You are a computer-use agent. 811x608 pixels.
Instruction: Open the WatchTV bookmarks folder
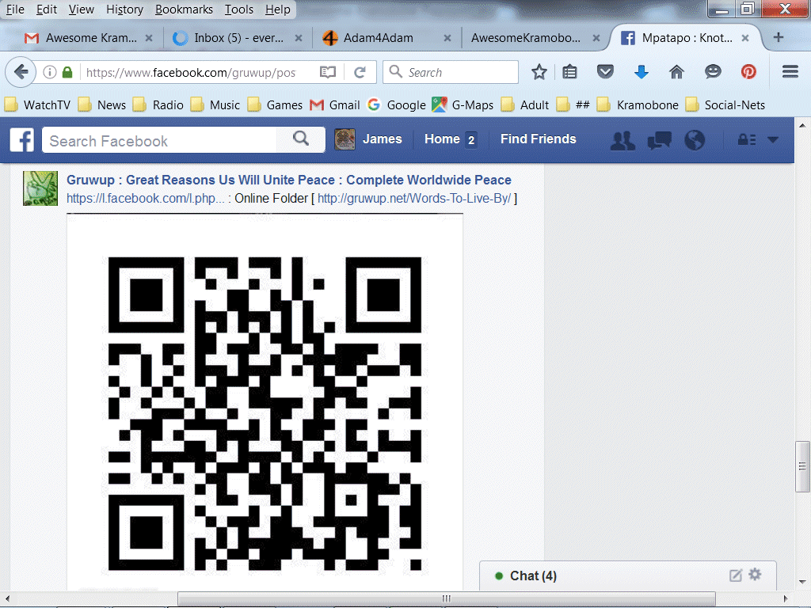[37, 105]
